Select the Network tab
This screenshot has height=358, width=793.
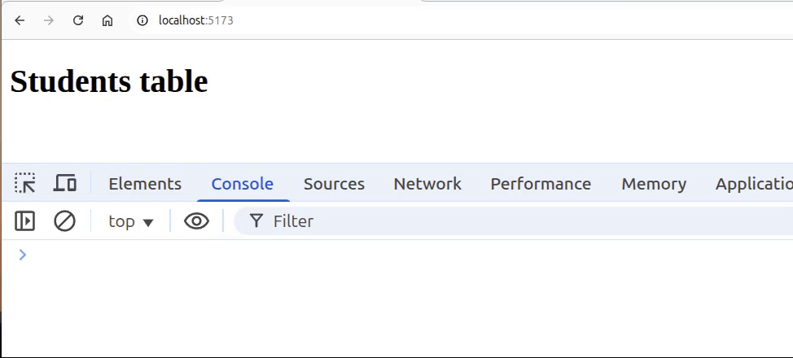(x=427, y=184)
